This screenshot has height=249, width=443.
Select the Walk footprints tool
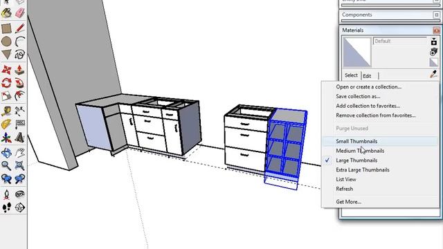click(6, 207)
